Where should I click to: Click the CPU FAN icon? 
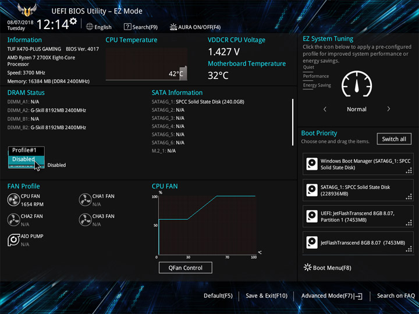click(x=13, y=200)
